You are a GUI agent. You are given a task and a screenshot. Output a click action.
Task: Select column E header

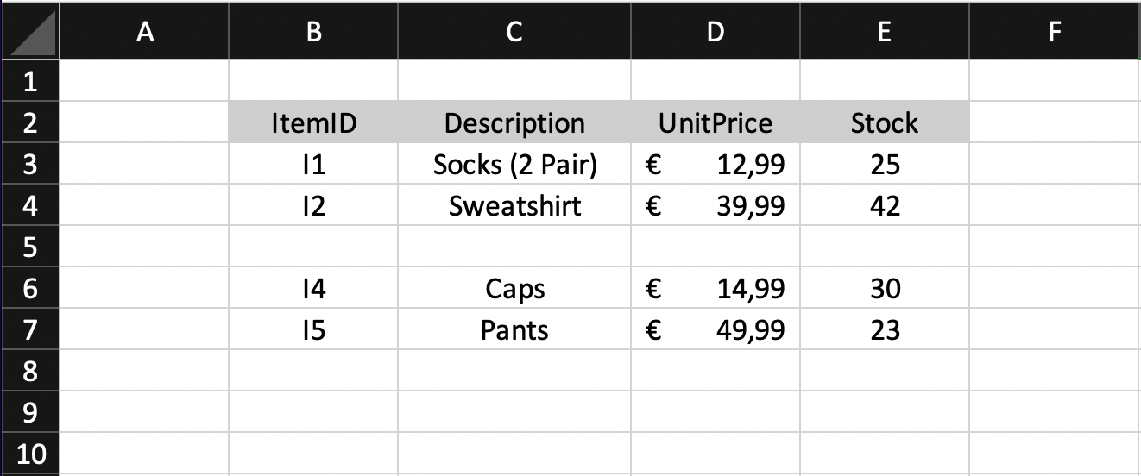(x=885, y=32)
